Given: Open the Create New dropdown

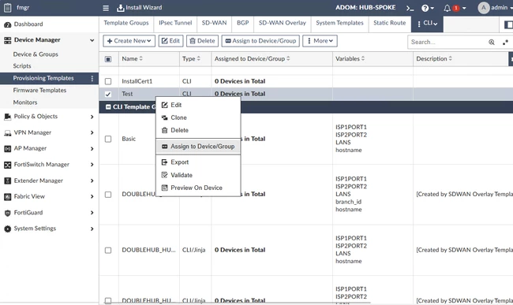Looking at the screenshot, I should 129,41.
